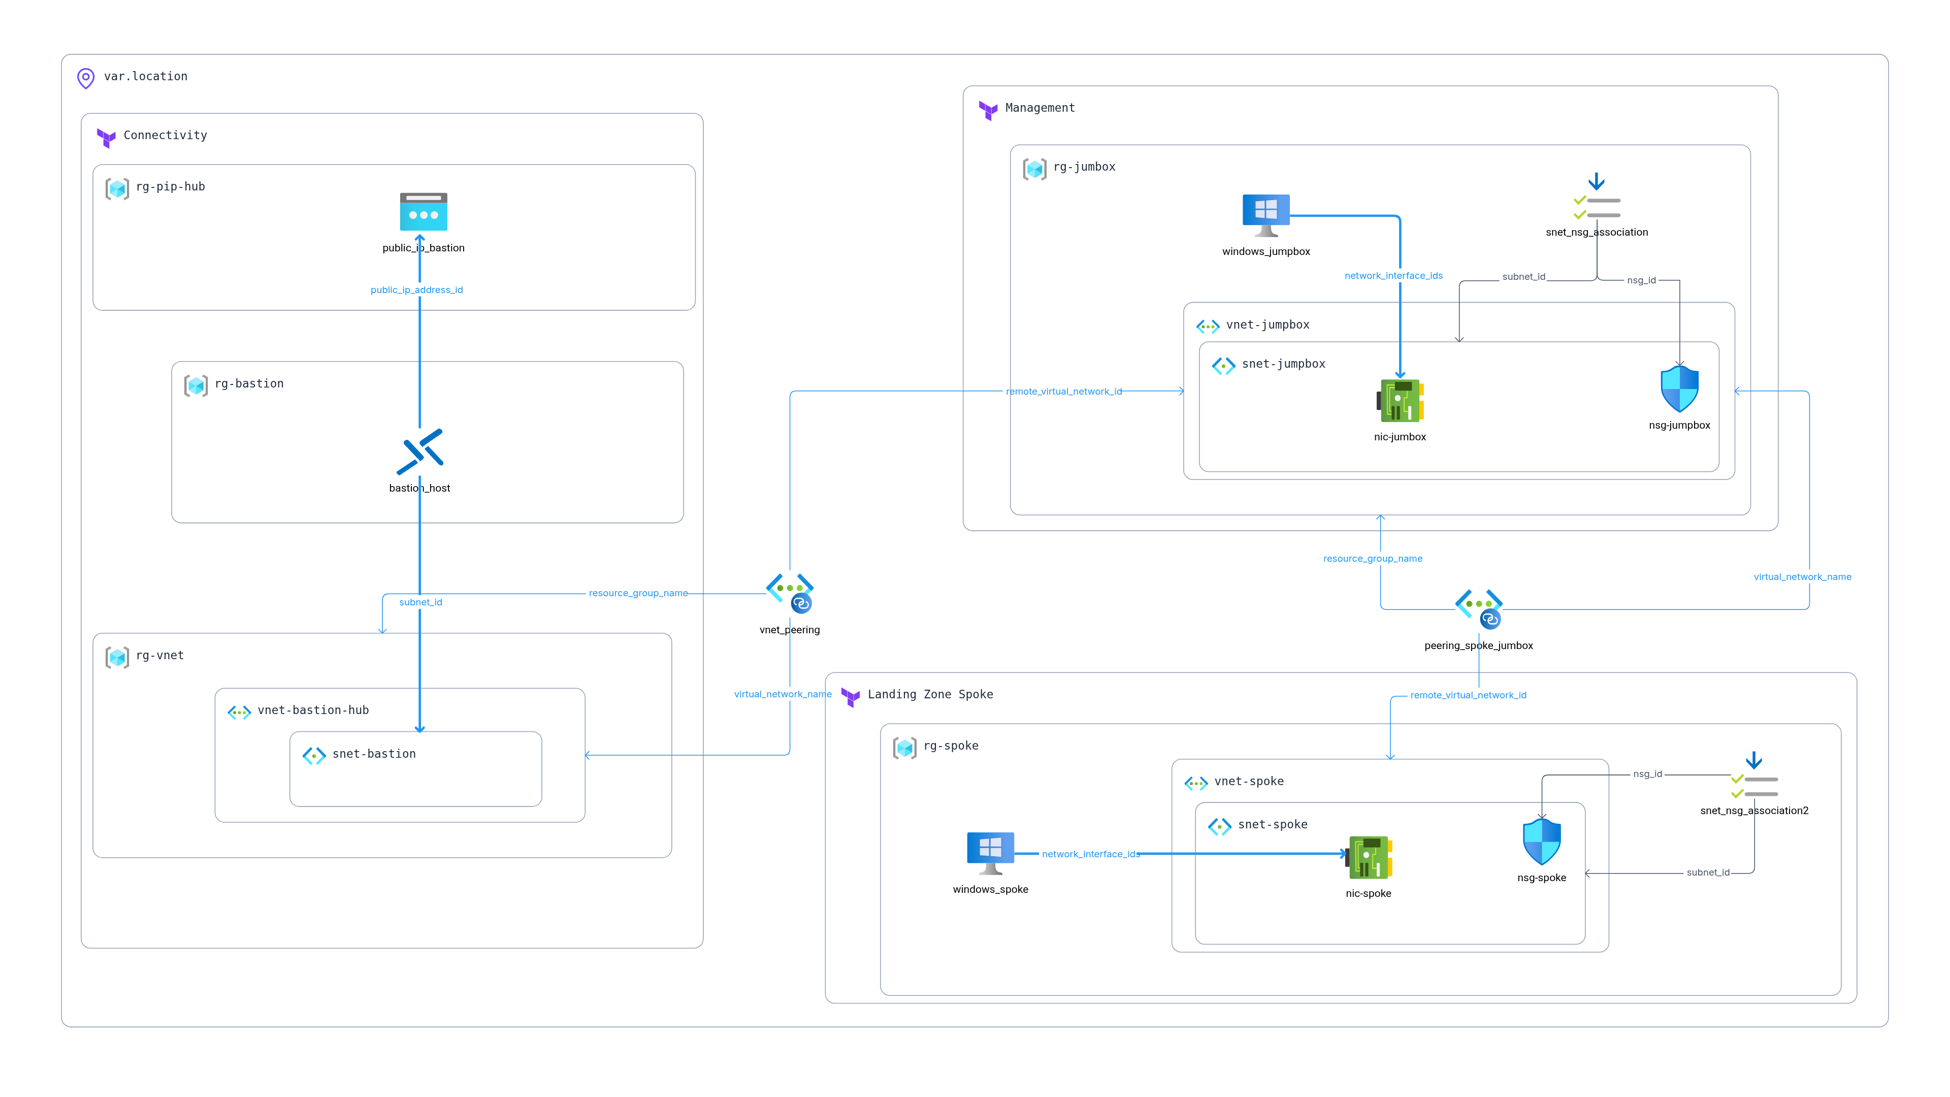Image resolution: width=1950 pixels, height=1097 pixels.
Task: Click the vnet-bastion-hub network icon
Action: pyautogui.click(x=239, y=712)
